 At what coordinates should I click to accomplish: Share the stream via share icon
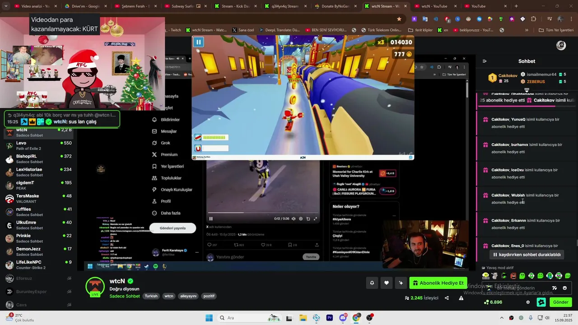pos(447,298)
